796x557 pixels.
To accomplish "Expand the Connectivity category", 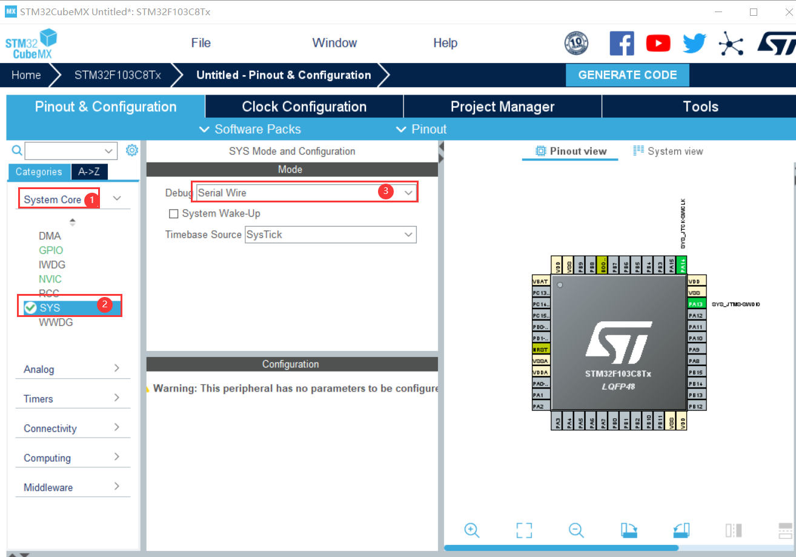I will (x=73, y=429).
